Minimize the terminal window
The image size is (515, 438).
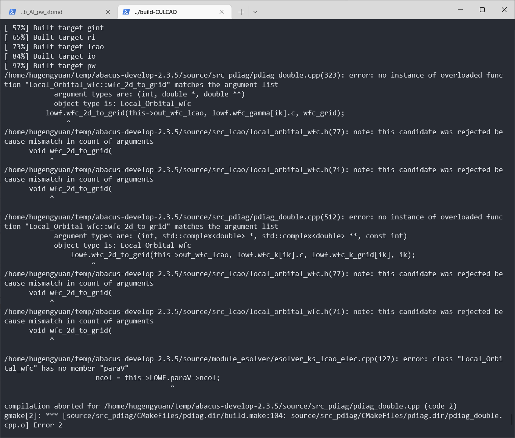460,9
